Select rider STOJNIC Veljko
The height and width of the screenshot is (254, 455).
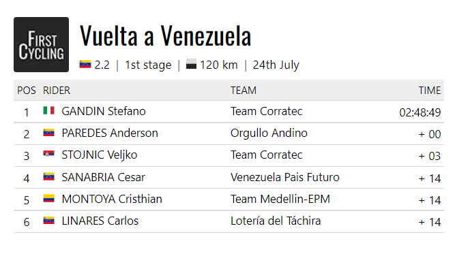(100, 155)
